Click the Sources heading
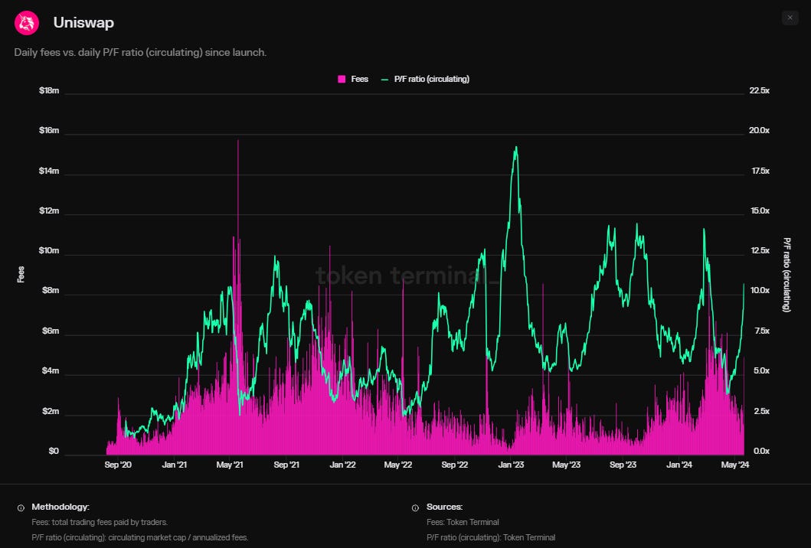This screenshot has height=548, width=811. (x=444, y=507)
